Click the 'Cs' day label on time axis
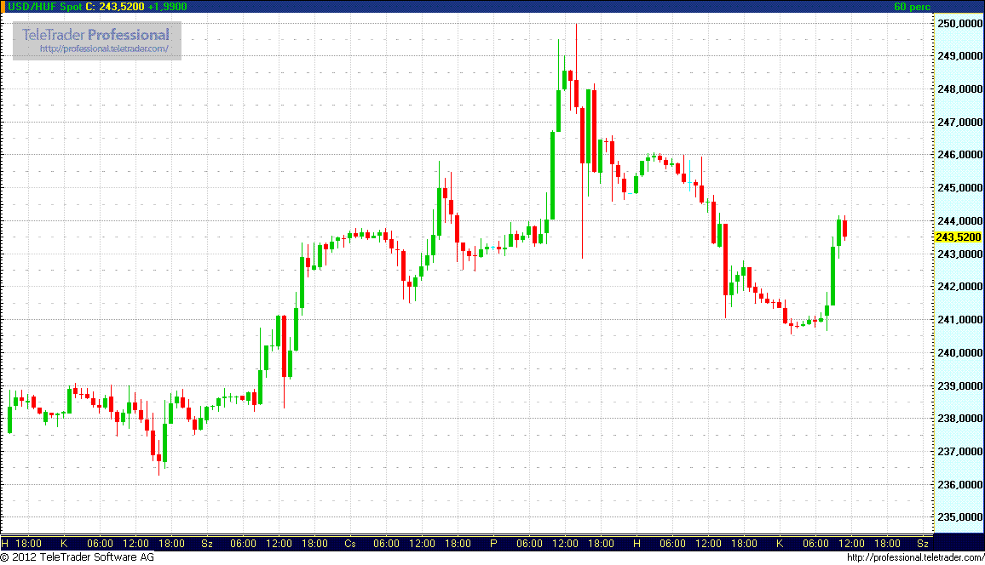 click(x=350, y=544)
